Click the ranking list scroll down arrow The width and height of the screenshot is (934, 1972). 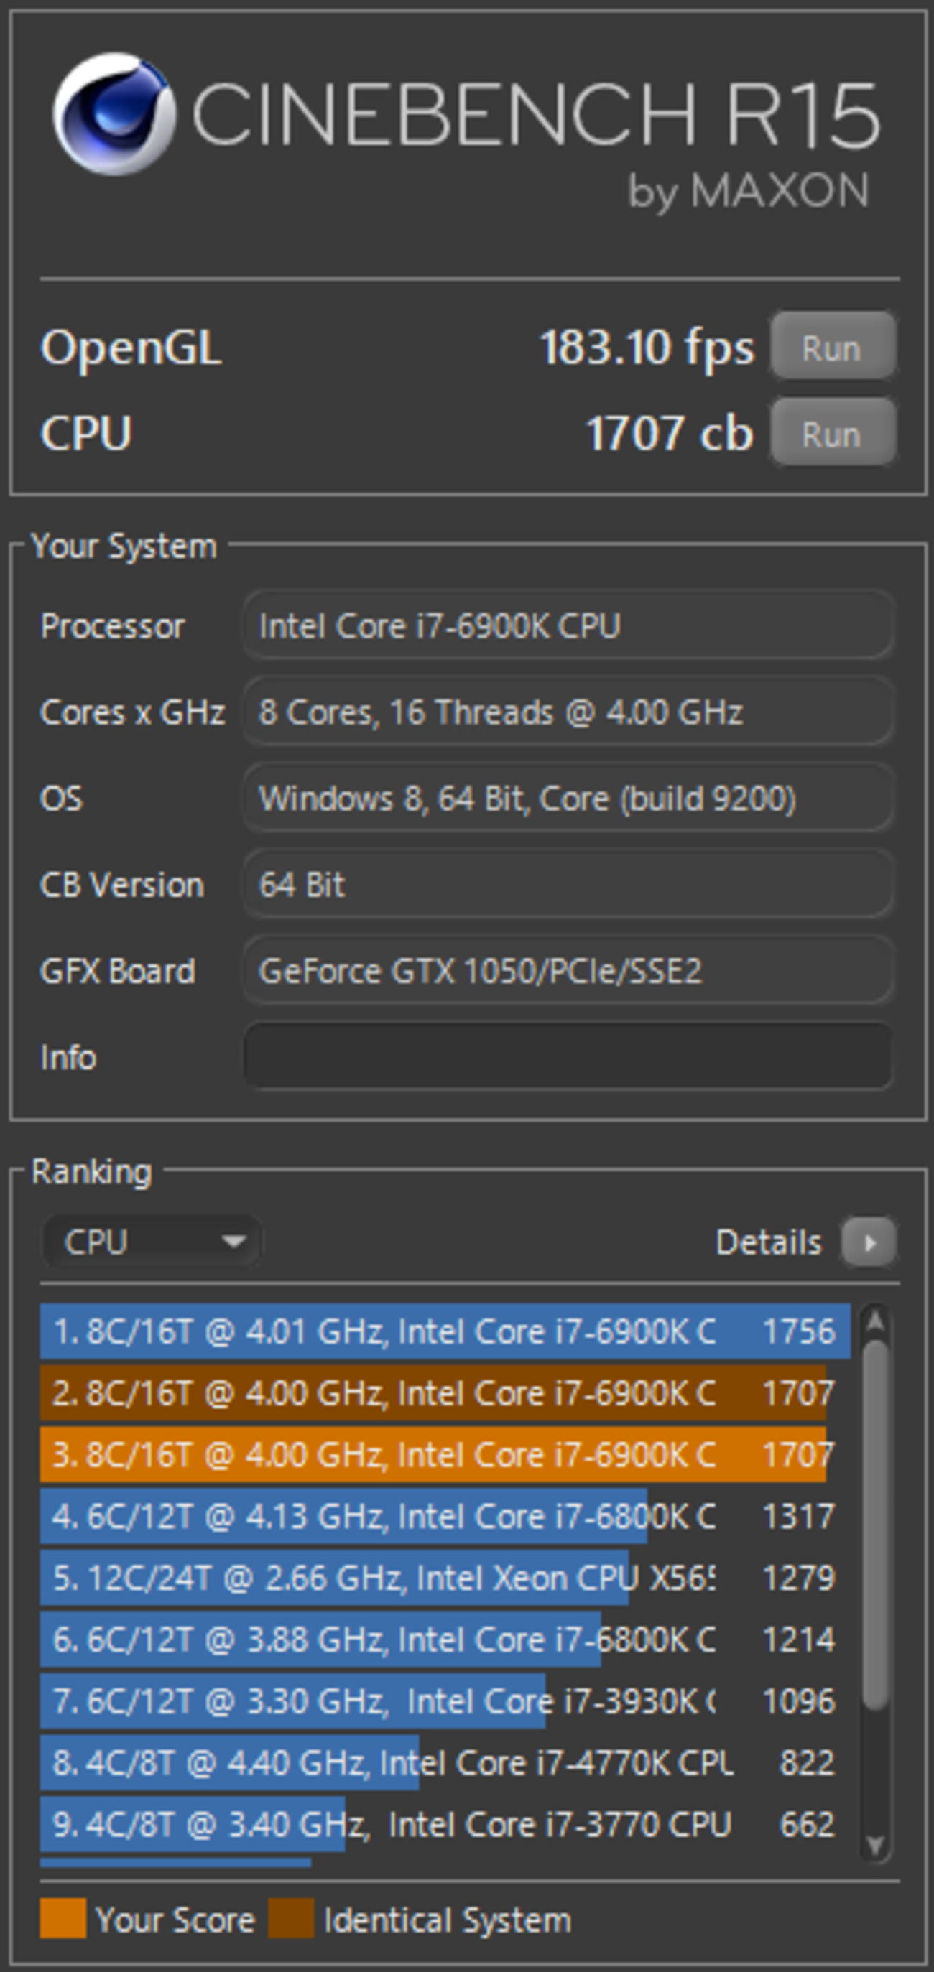pyautogui.click(x=875, y=1846)
